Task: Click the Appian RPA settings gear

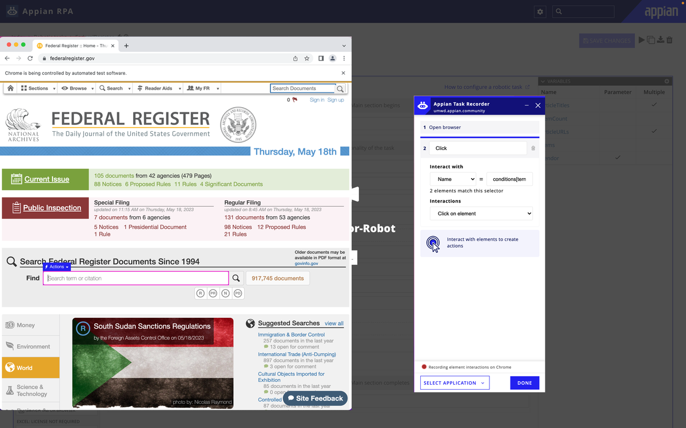Action: pos(540,11)
